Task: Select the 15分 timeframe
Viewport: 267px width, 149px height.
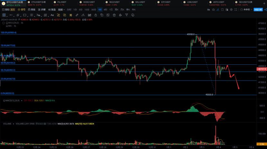Action: pos(87,10)
